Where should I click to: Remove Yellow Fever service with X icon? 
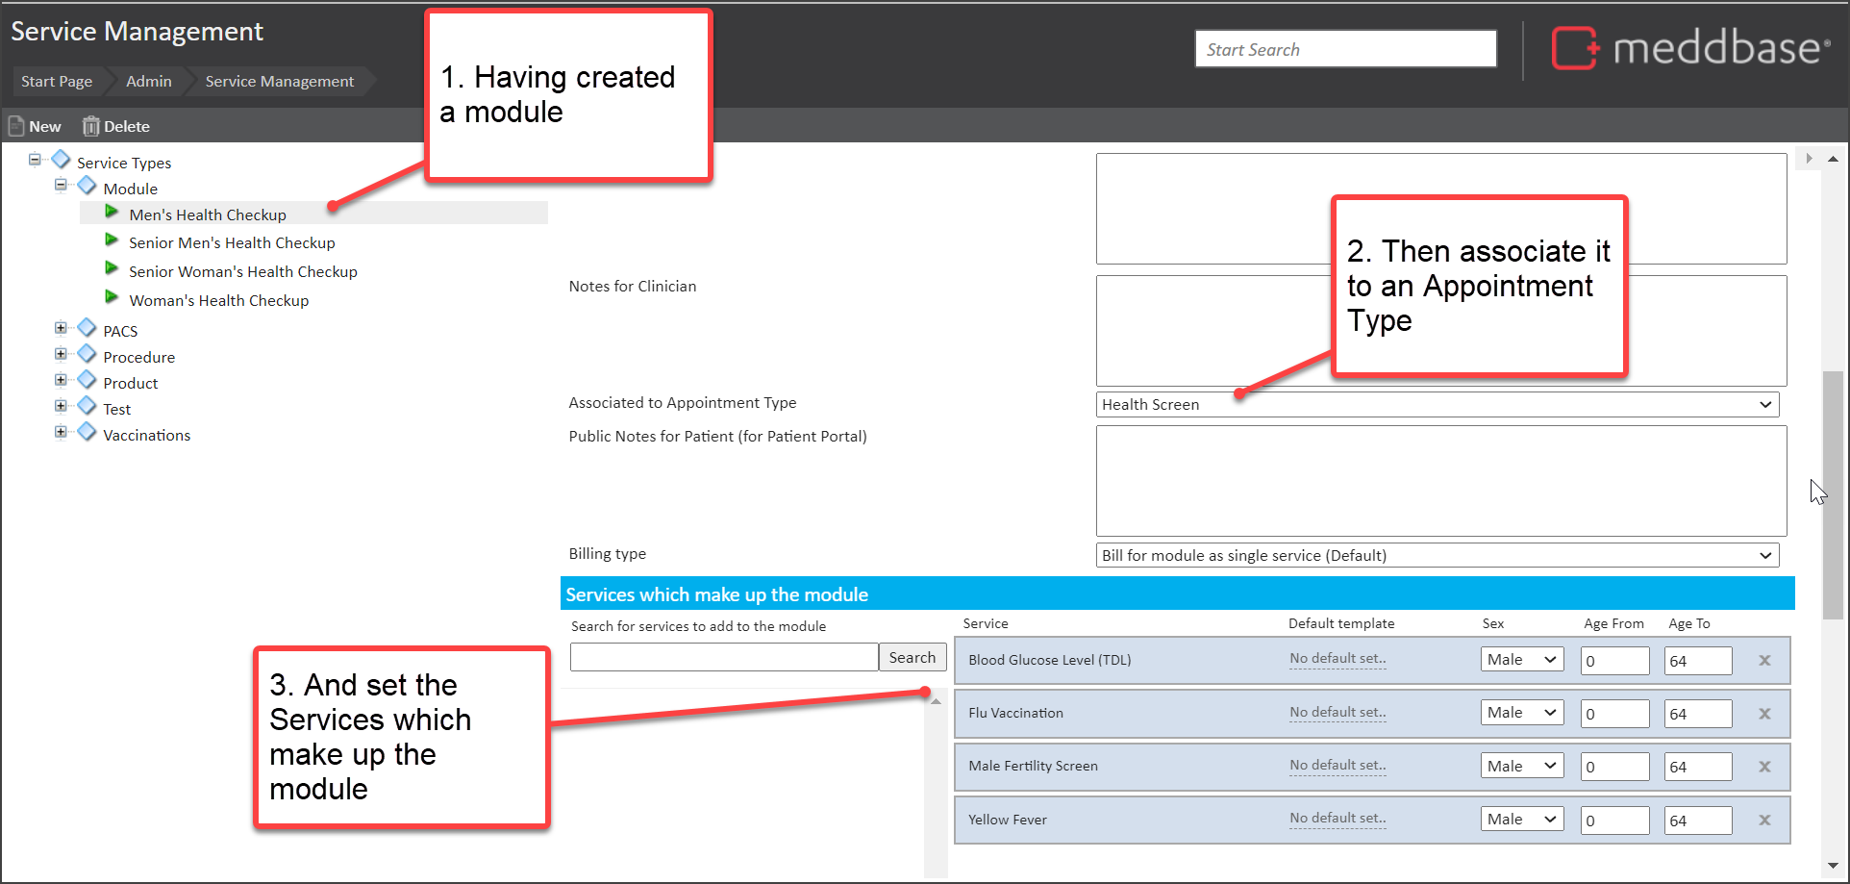(1764, 821)
